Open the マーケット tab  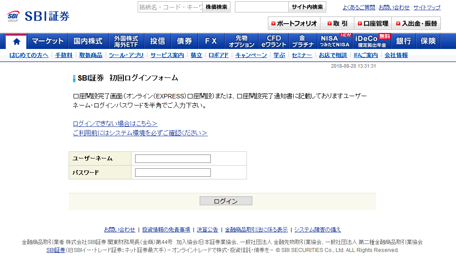pyautogui.click(x=48, y=41)
